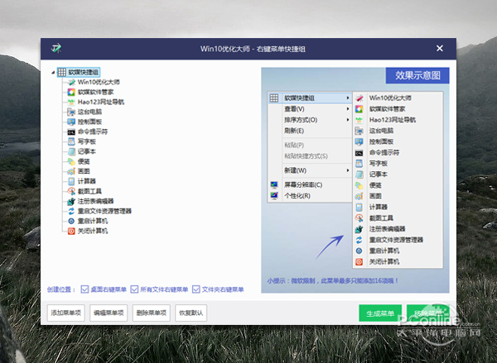
Task: Click the 删除菜单项 button
Action: 152,313
